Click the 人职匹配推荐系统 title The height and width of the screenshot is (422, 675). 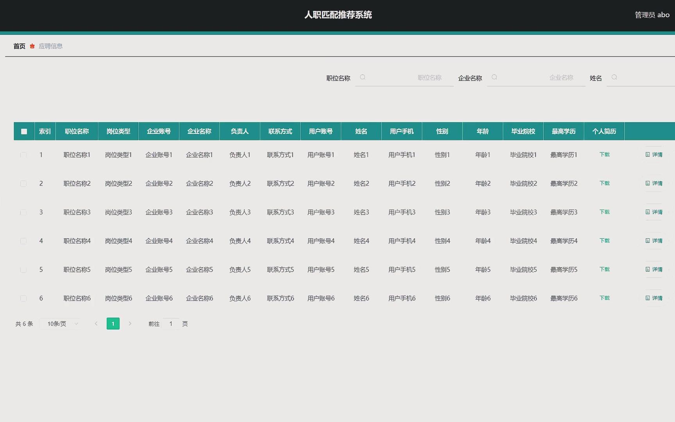coord(338,15)
